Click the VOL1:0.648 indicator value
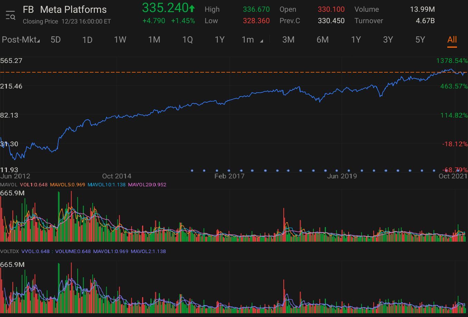The height and width of the screenshot is (317, 468). coord(34,185)
